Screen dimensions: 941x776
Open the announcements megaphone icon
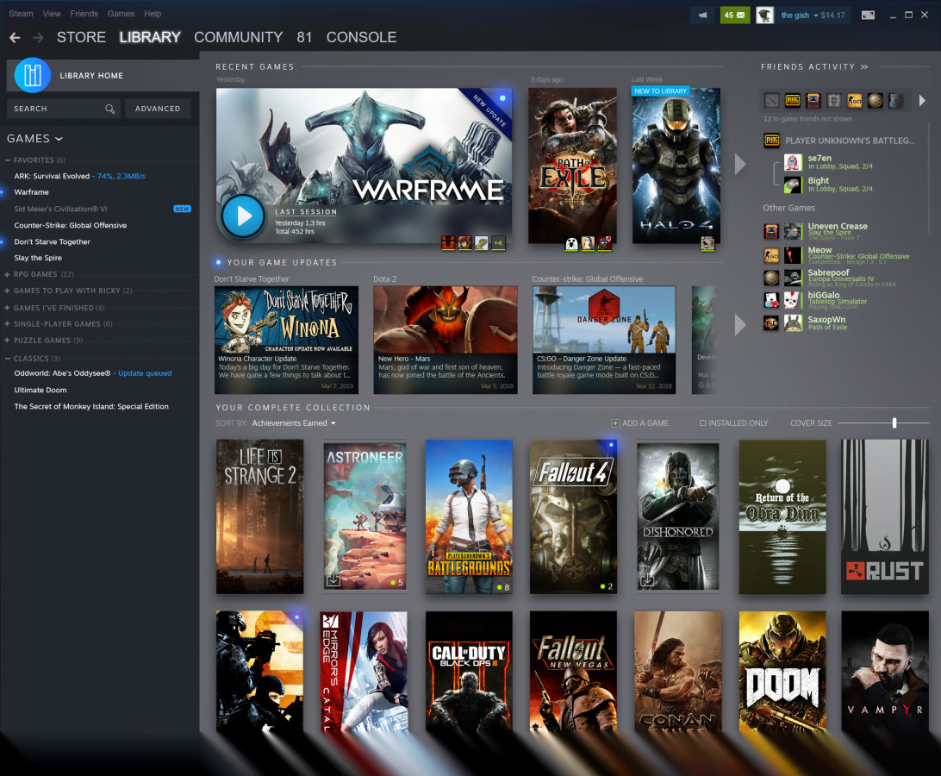point(702,15)
